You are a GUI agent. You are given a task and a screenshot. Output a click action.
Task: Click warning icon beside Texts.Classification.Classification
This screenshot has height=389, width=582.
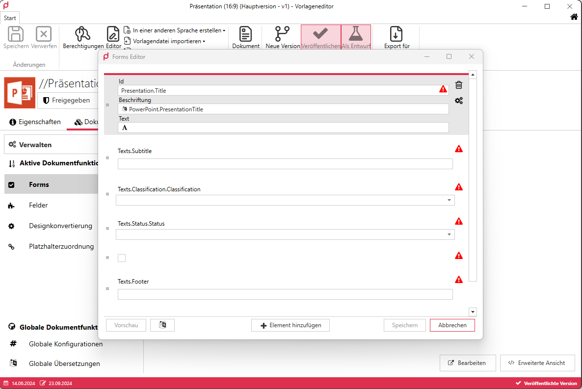pos(459,187)
